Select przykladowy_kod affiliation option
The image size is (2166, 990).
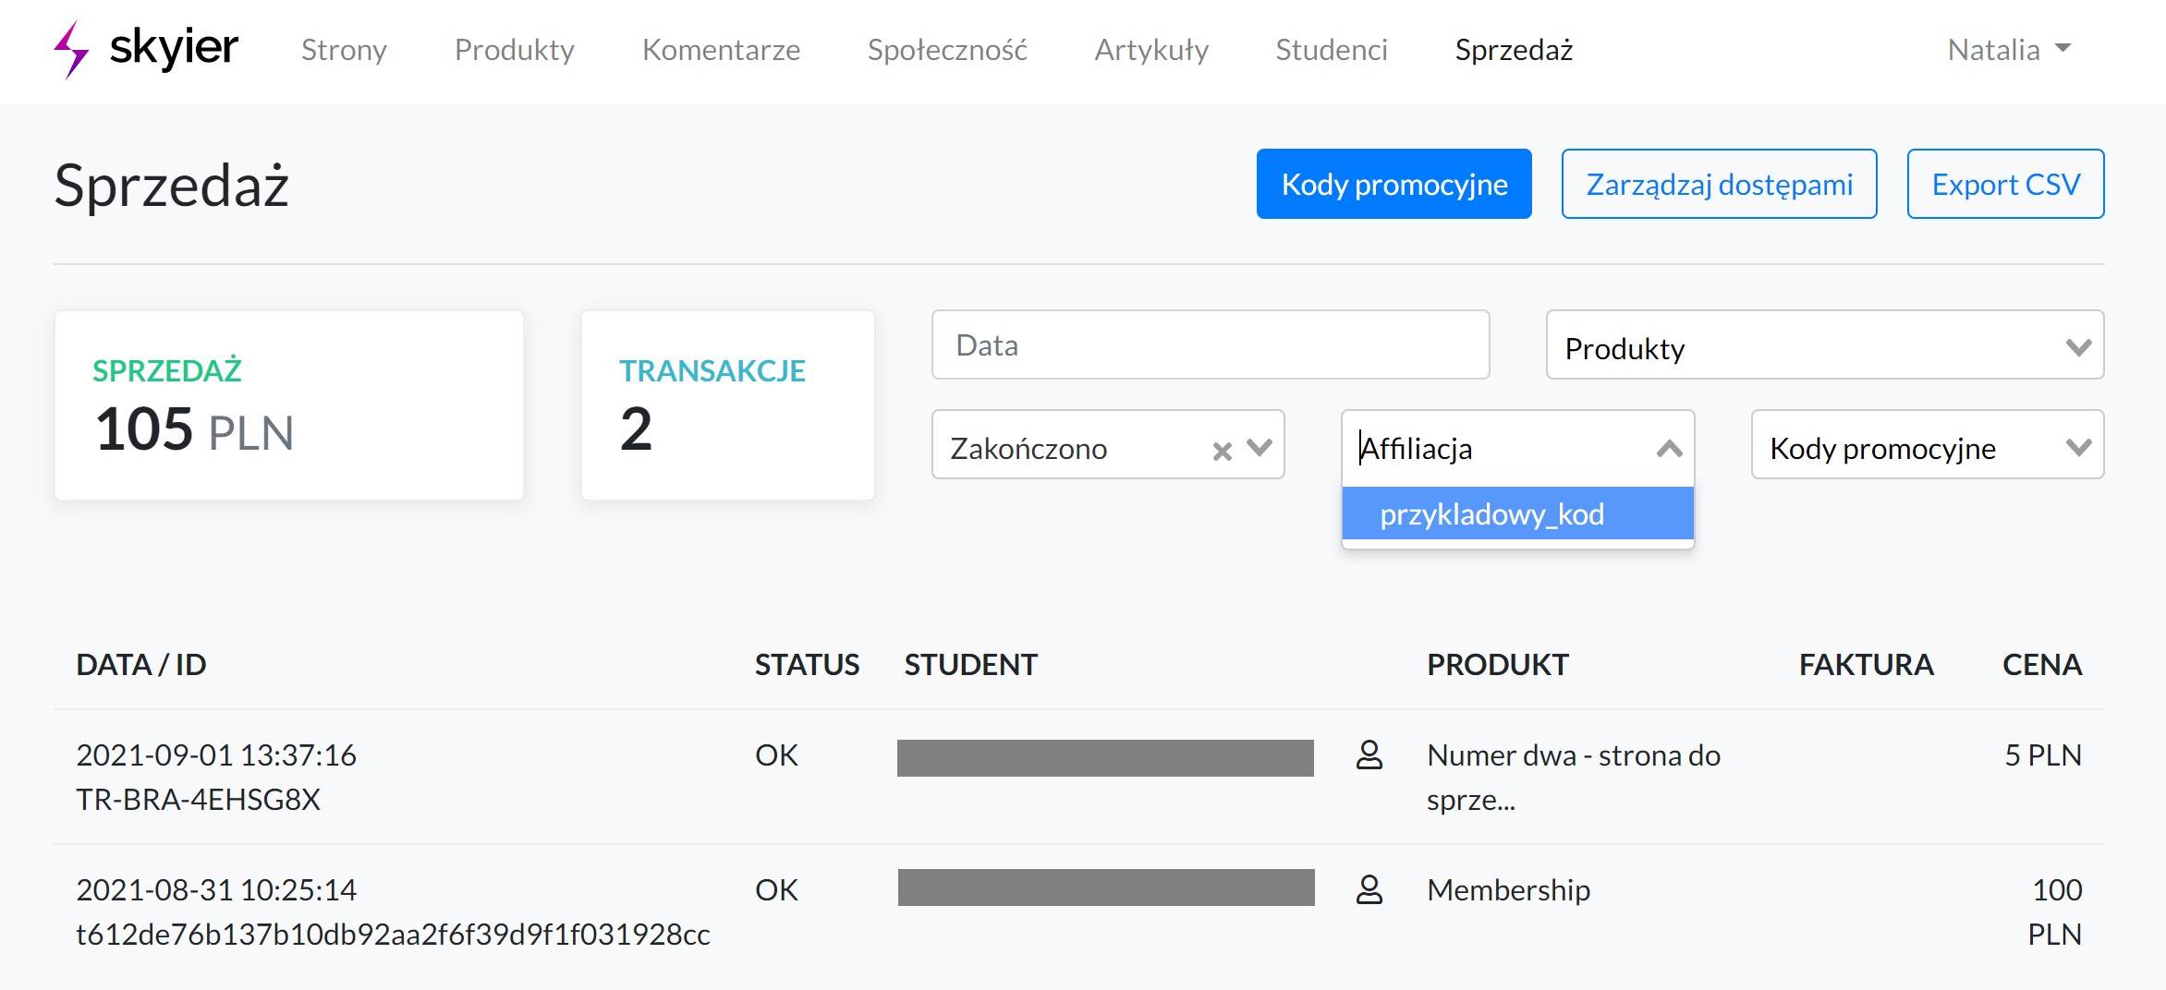click(1517, 514)
